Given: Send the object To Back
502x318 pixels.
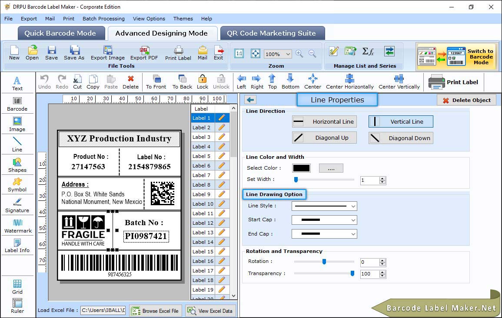Looking at the screenshot, I should pyautogui.click(x=182, y=82).
